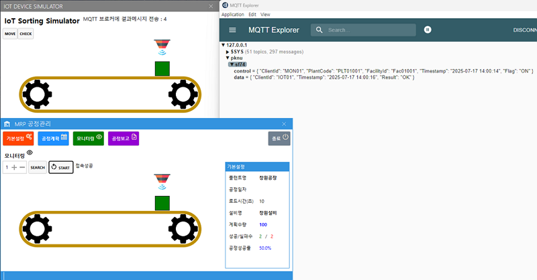Click right gear of MRP conveyor

pyautogui.click(x=183, y=229)
